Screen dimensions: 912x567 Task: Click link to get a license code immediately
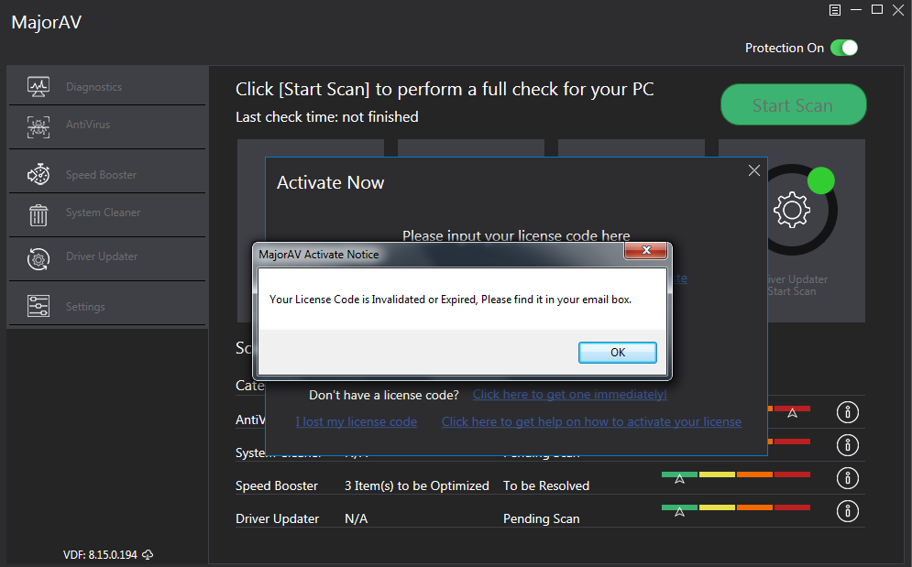pos(569,394)
